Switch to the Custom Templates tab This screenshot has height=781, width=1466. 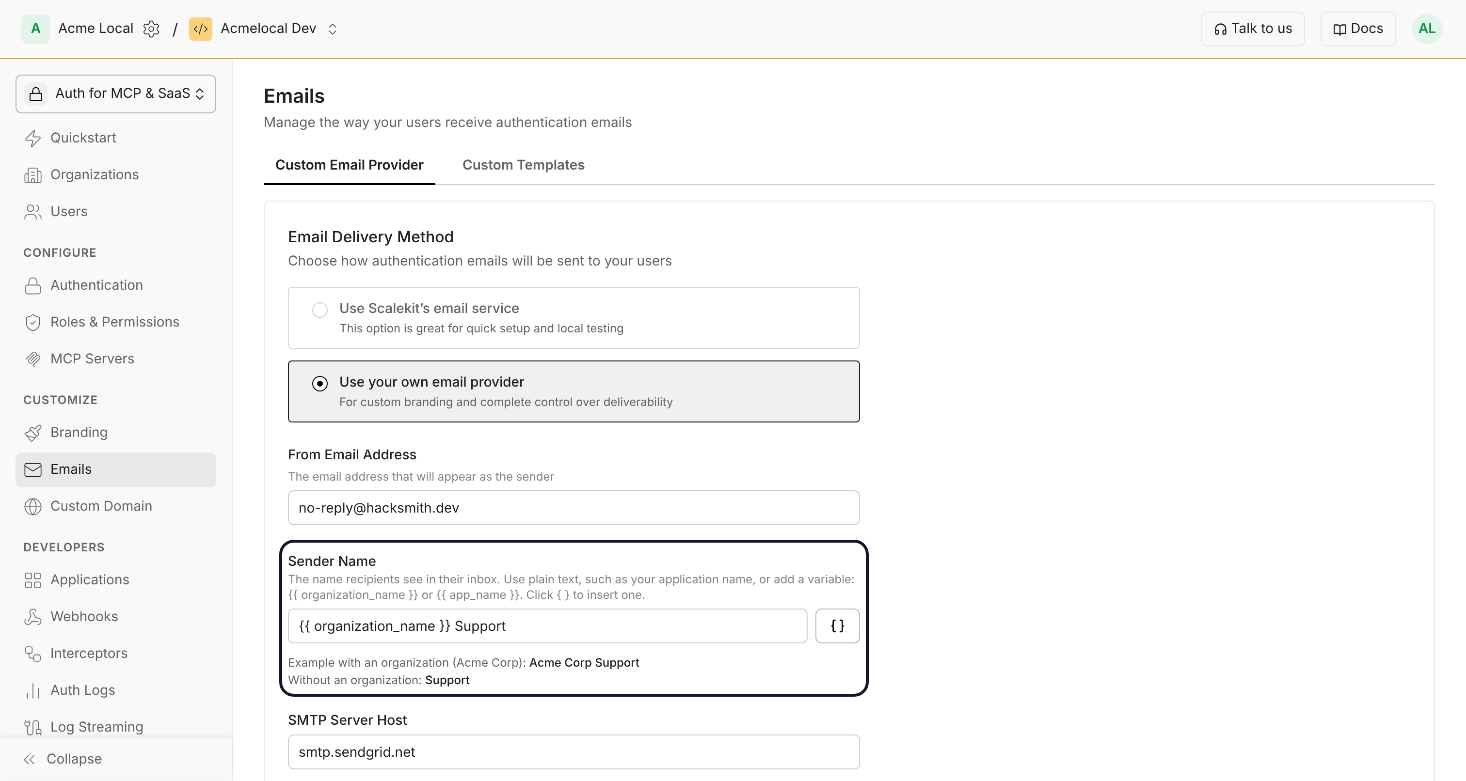(523, 165)
